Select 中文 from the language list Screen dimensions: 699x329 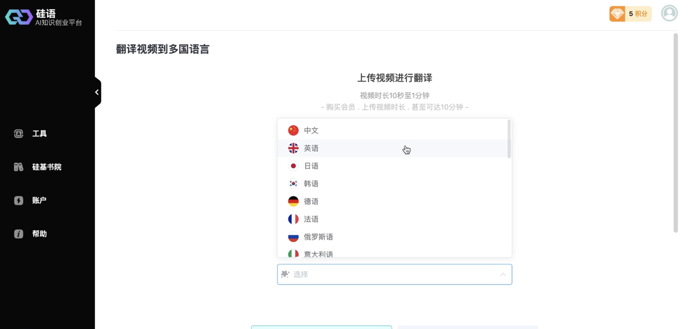tap(311, 130)
